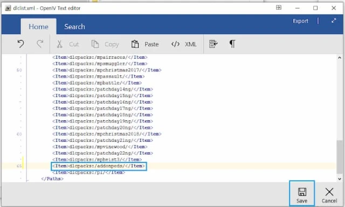Click the line with dlcpacks:/mpsmuggler/

pos(100,64)
